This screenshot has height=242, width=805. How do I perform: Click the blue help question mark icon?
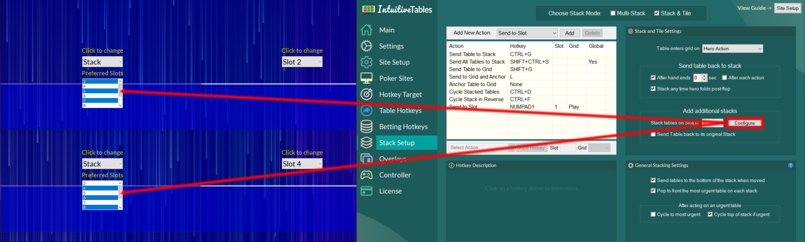point(791,165)
